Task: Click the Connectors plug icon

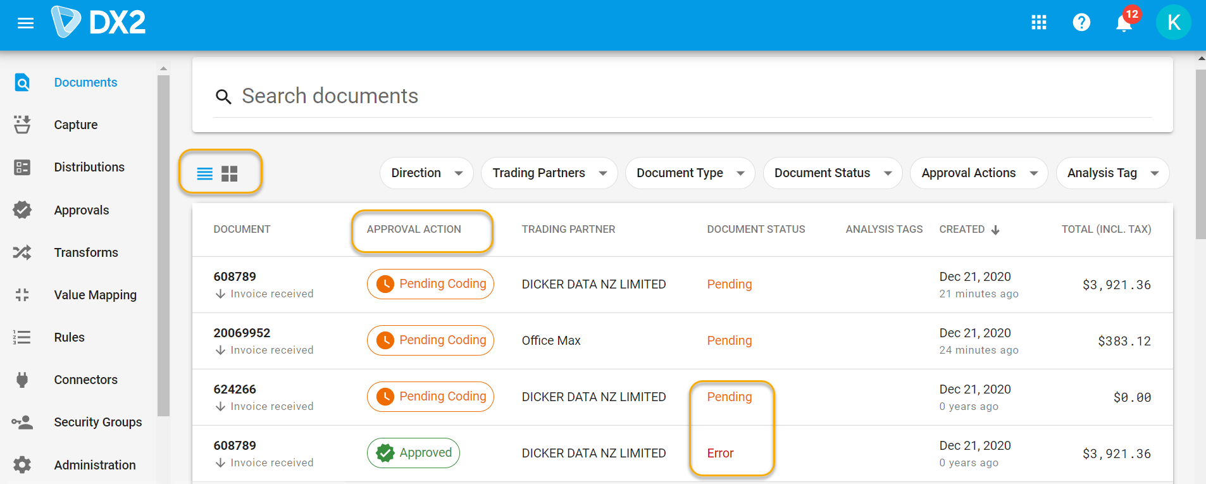Action: coord(22,380)
